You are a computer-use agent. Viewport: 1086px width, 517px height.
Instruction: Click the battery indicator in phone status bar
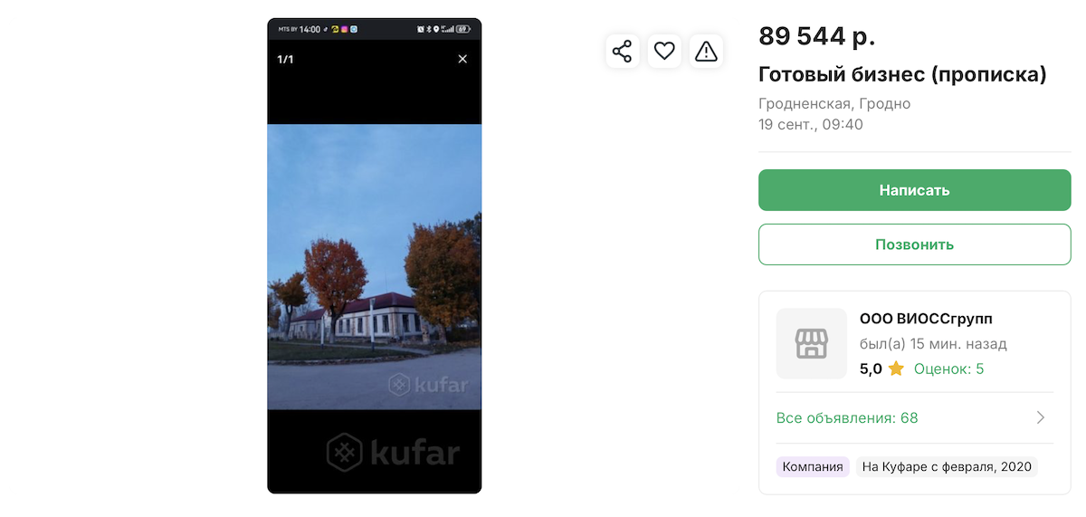pyautogui.click(x=462, y=29)
